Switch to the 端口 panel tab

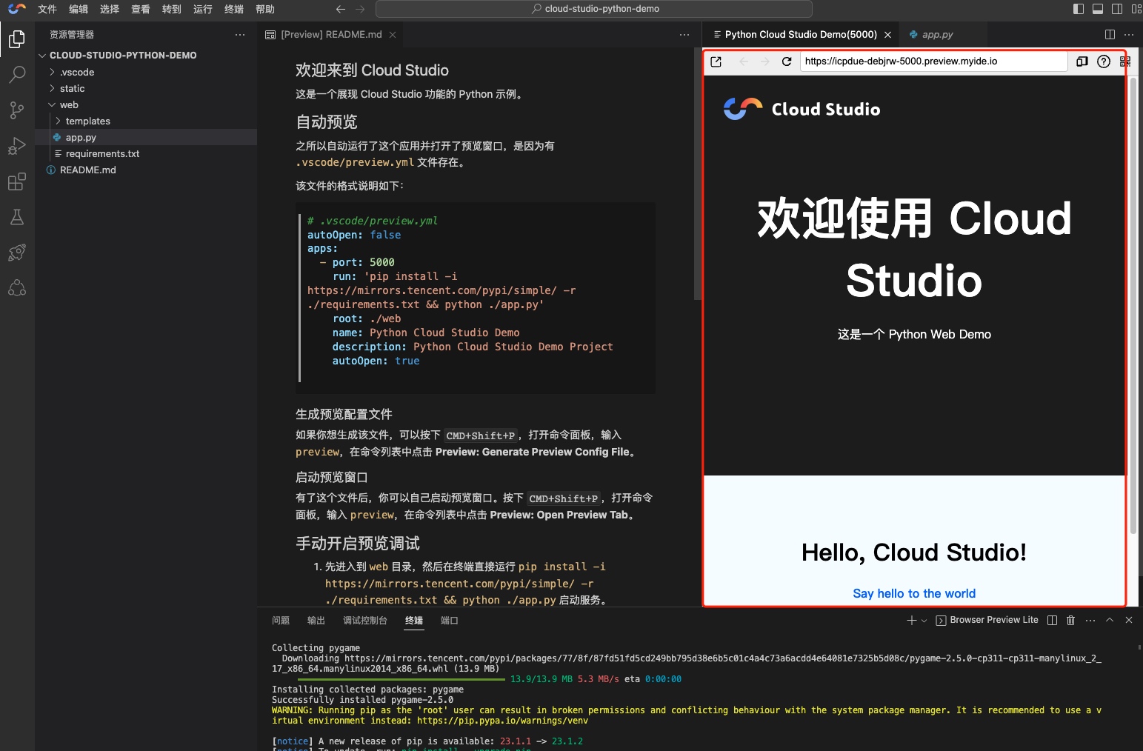coord(450,621)
